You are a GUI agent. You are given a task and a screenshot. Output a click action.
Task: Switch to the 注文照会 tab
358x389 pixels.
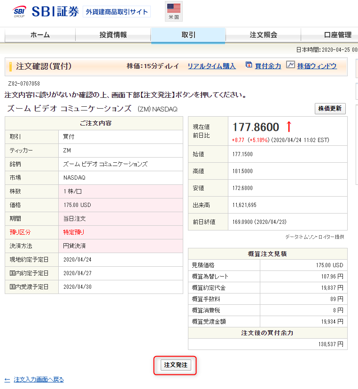pos(264,35)
